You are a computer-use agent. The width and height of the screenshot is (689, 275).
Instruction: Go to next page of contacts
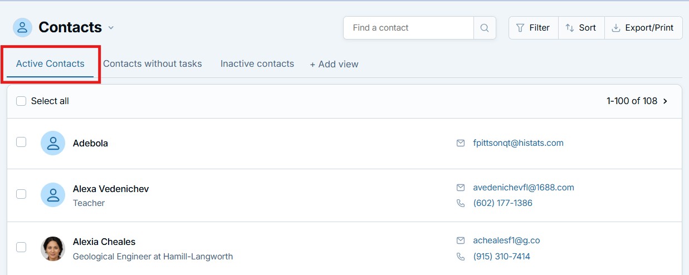666,101
